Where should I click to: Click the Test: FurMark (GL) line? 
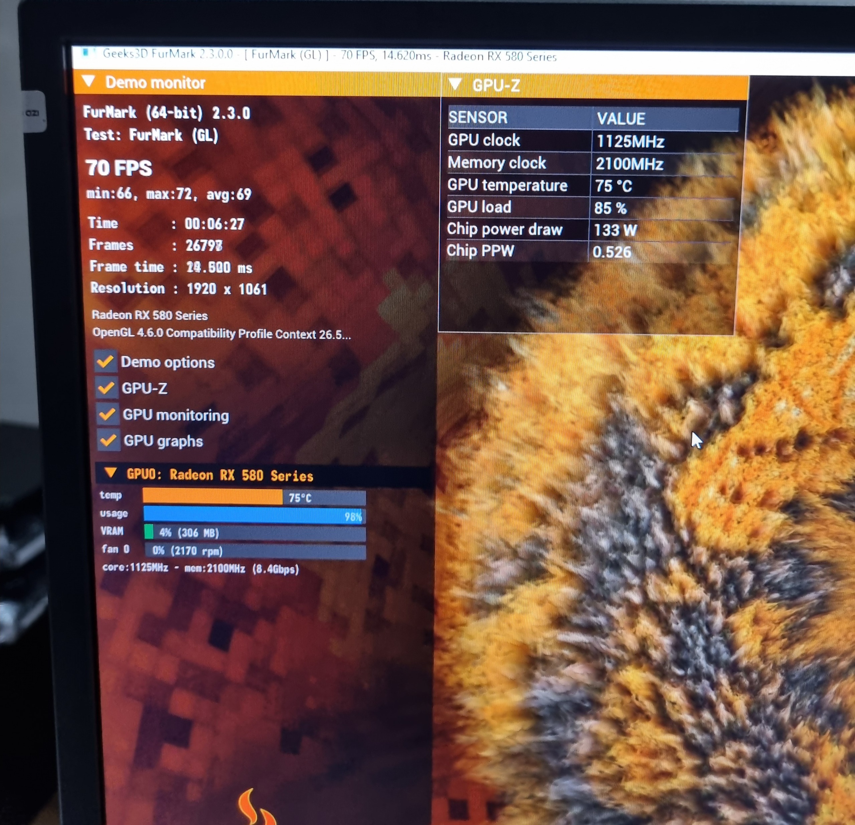click(151, 135)
